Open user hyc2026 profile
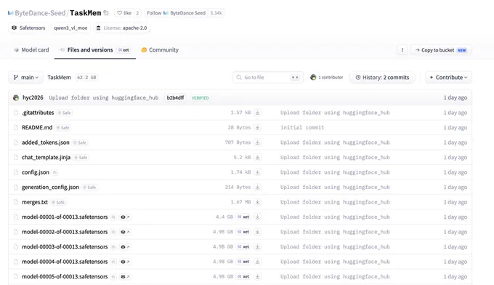The image size is (494, 285). tap(33, 97)
